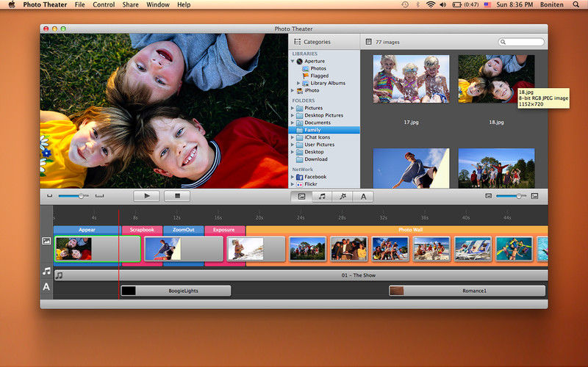Adjust the timeline zoom slider on left
The height and width of the screenshot is (367, 588).
(x=80, y=196)
